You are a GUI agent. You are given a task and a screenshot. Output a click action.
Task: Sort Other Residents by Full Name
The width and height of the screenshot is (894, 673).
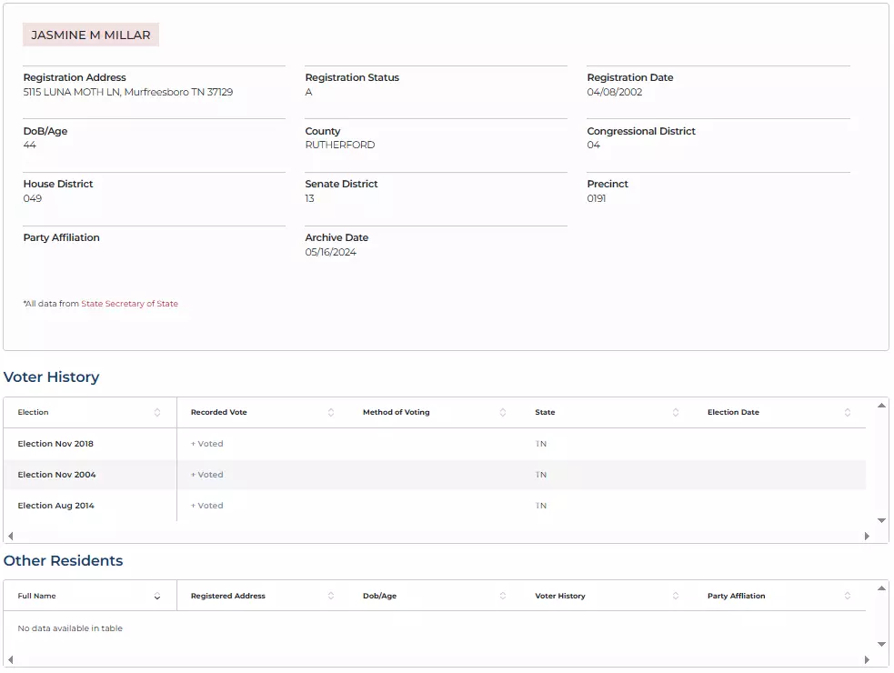point(156,596)
